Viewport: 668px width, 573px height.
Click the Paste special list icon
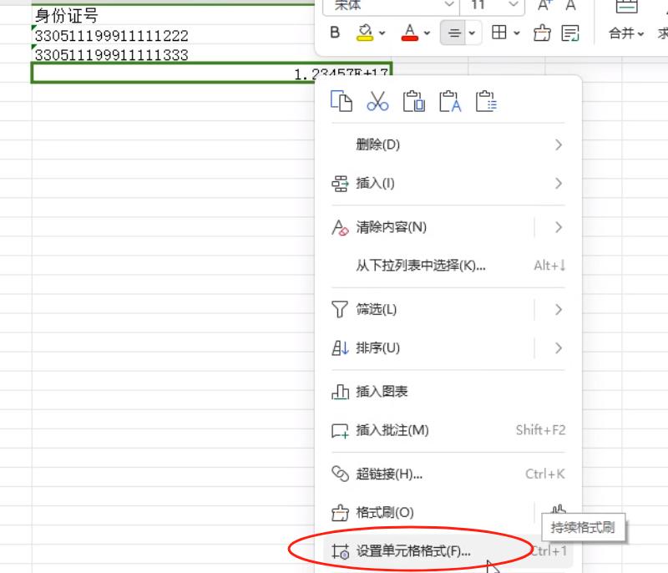click(x=486, y=101)
